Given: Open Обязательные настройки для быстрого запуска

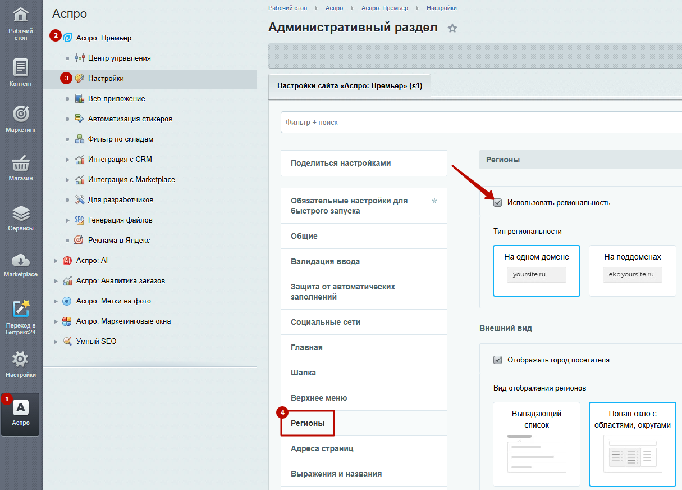Looking at the screenshot, I should 364,206.
